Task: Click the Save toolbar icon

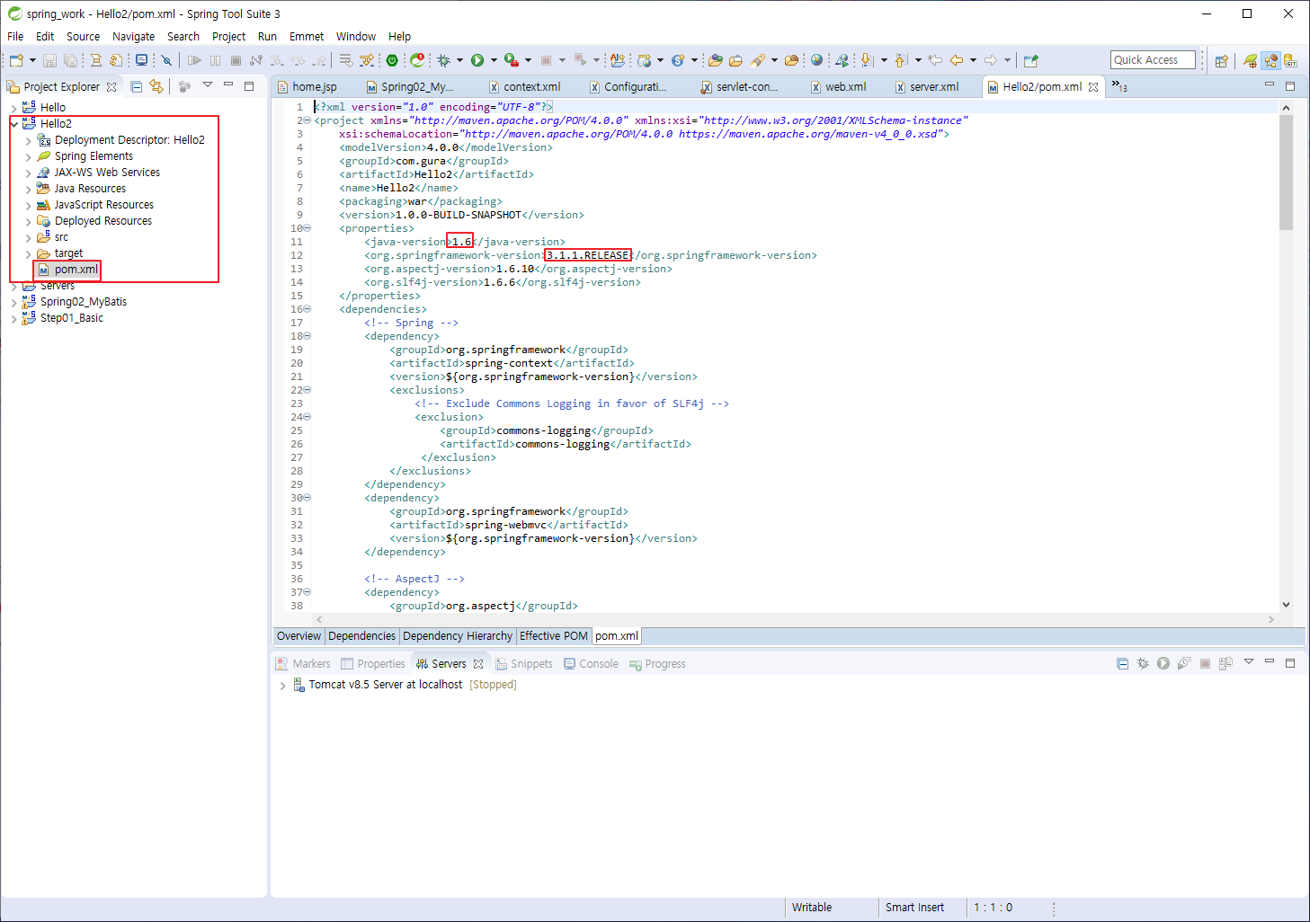Action: 49,60
